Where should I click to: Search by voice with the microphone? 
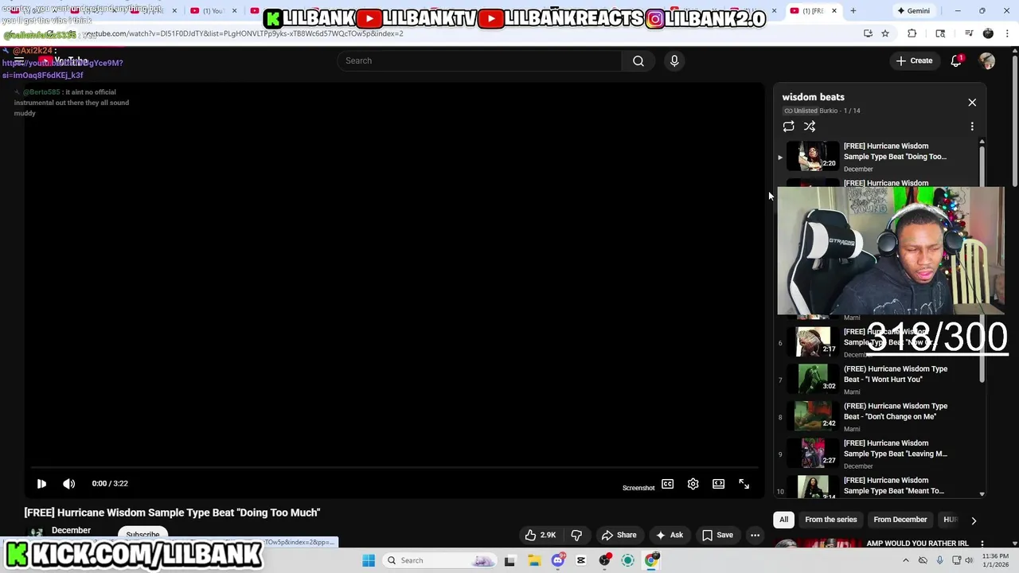click(674, 60)
